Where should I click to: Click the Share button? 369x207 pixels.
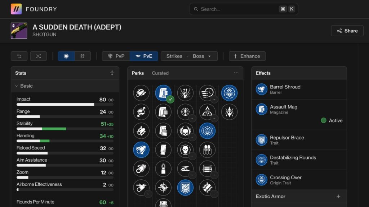[347, 31]
